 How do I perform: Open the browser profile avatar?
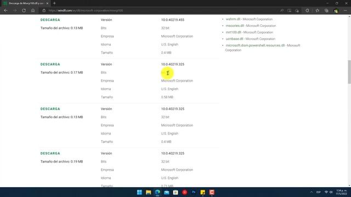[x=336, y=10]
